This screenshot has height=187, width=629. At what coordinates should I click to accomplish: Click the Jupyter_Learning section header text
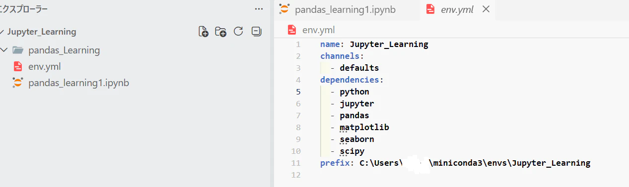[x=42, y=32]
